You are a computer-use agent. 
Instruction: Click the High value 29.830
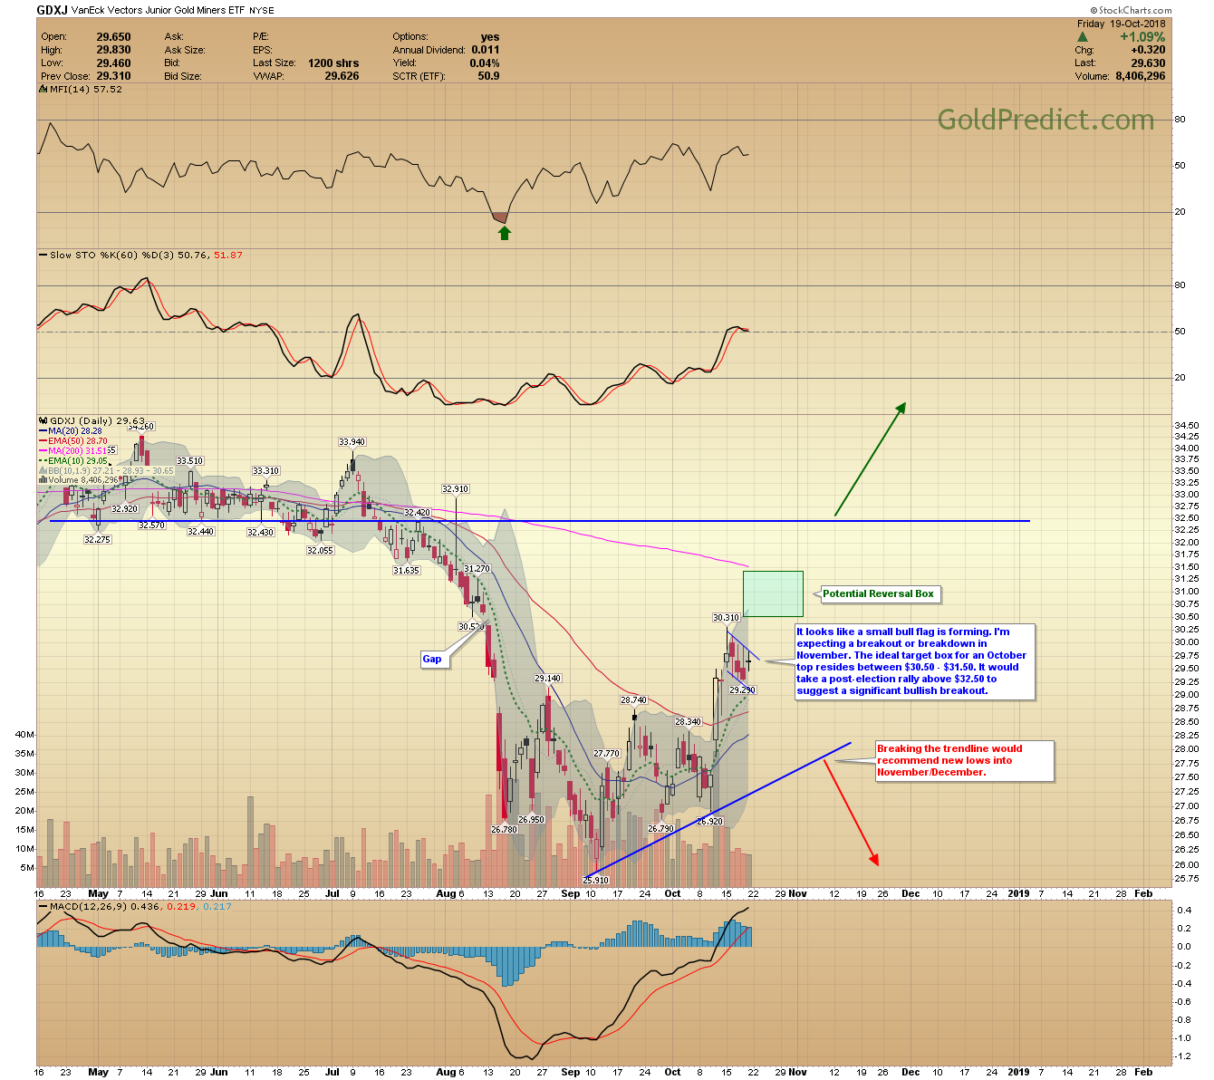114,50
